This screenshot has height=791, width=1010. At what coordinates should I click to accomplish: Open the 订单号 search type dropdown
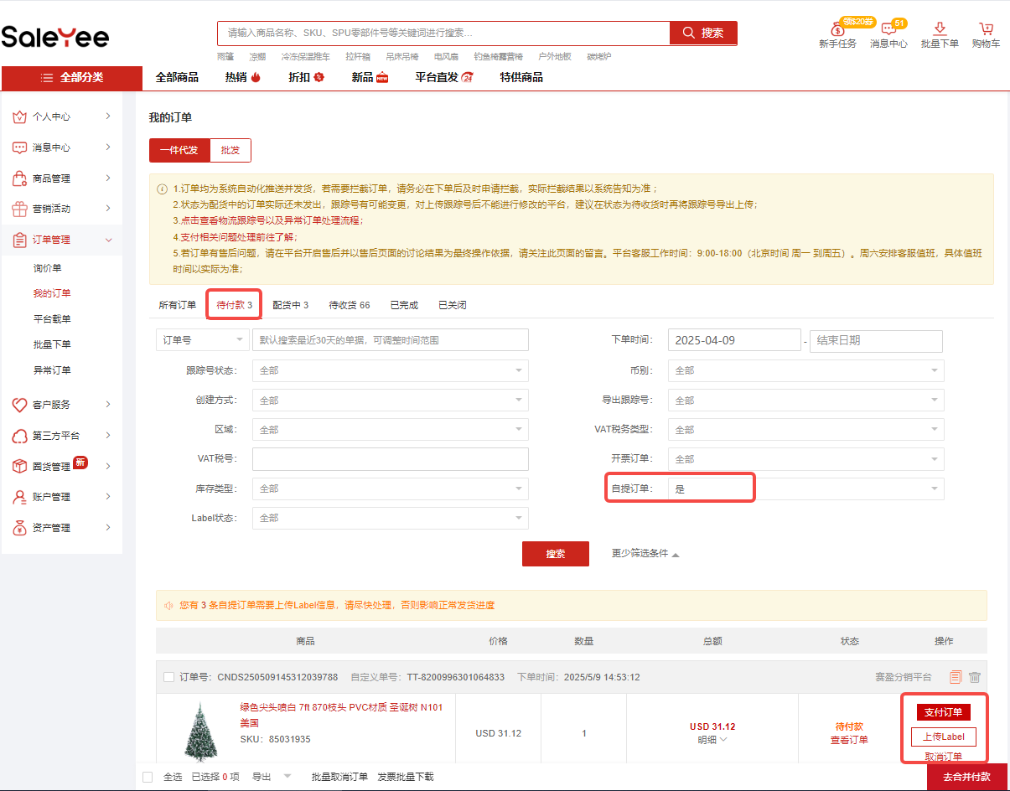202,340
